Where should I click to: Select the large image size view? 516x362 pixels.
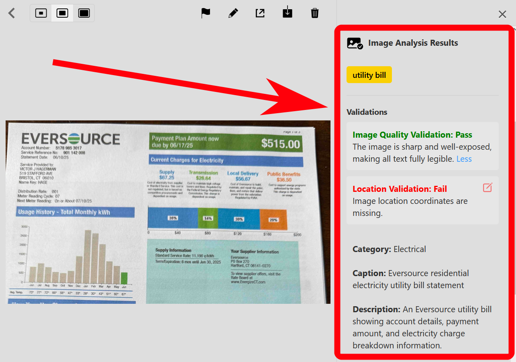click(84, 13)
